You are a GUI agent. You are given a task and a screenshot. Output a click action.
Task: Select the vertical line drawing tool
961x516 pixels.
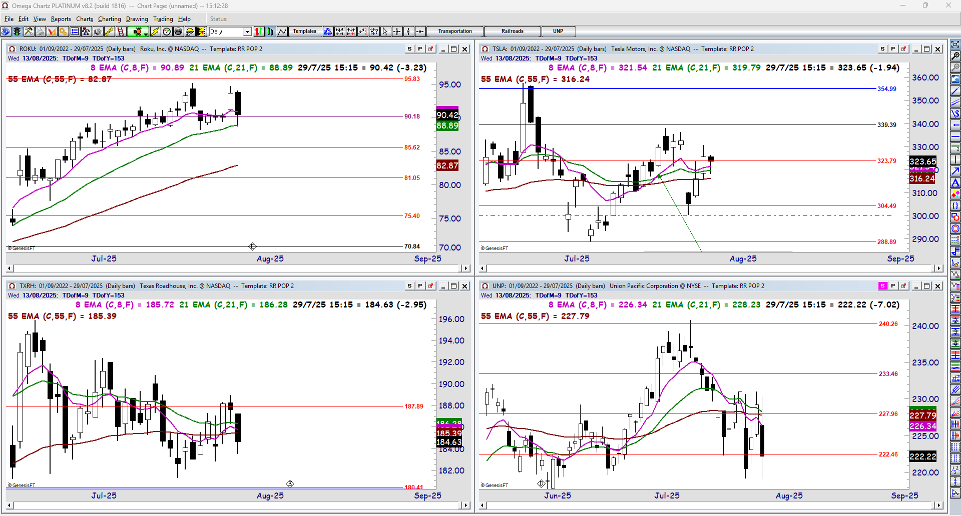(955, 159)
